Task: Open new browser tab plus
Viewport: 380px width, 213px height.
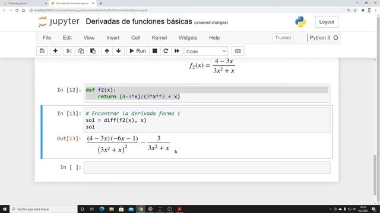Action: (100, 4)
